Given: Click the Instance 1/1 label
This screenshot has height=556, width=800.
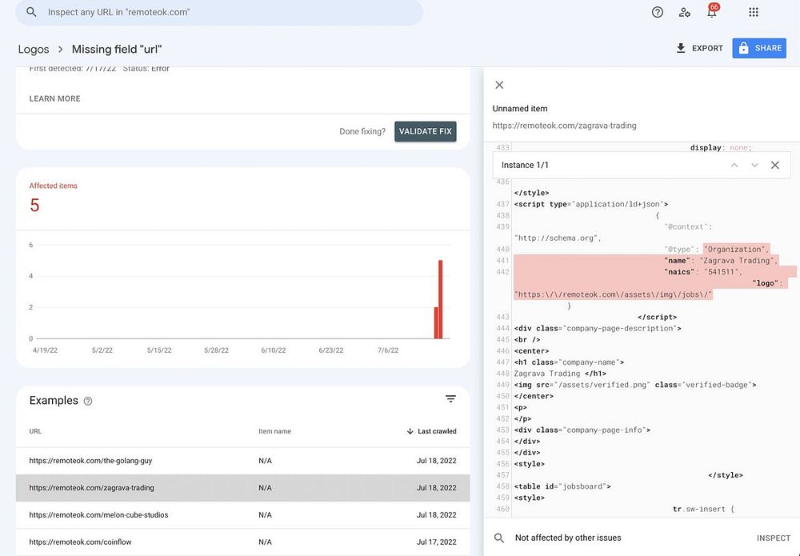Looking at the screenshot, I should click(525, 166).
